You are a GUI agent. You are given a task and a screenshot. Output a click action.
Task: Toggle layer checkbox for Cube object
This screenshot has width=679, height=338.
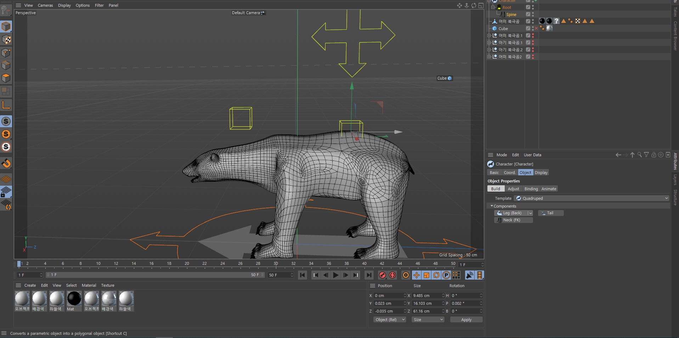(528, 28)
